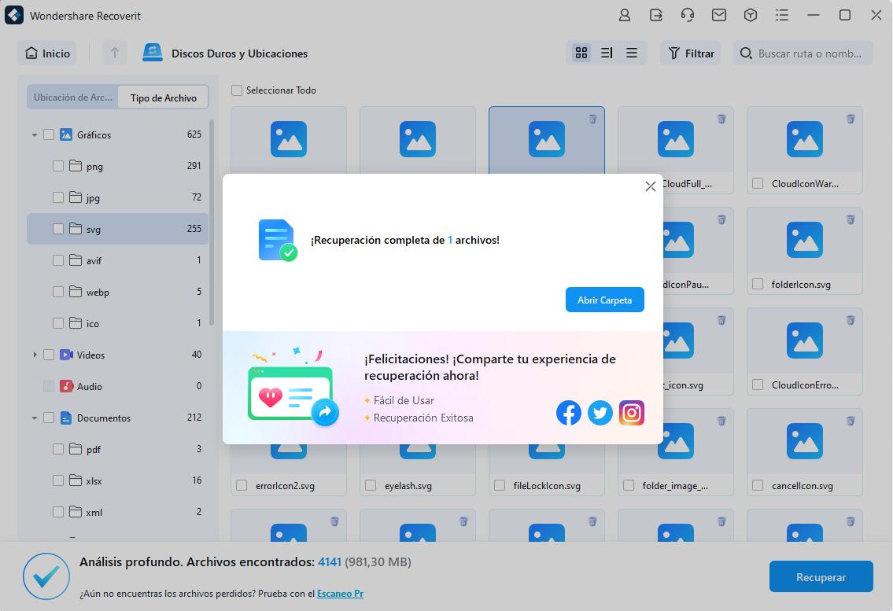Click the Abrir Carpeta button
The height and width of the screenshot is (611, 893).
(x=604, y=300)
